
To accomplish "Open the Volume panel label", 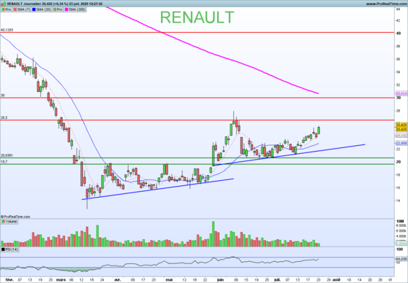I will (9, 222).
